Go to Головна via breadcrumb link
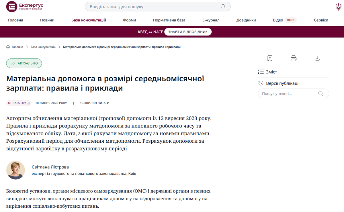Viewport: 344px width, 212px height. (x=17, y=47)
